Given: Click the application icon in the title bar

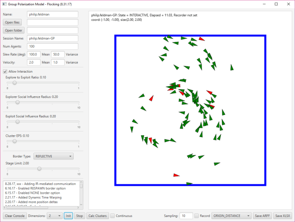Looking at the screenshot, I should point(5,4).
